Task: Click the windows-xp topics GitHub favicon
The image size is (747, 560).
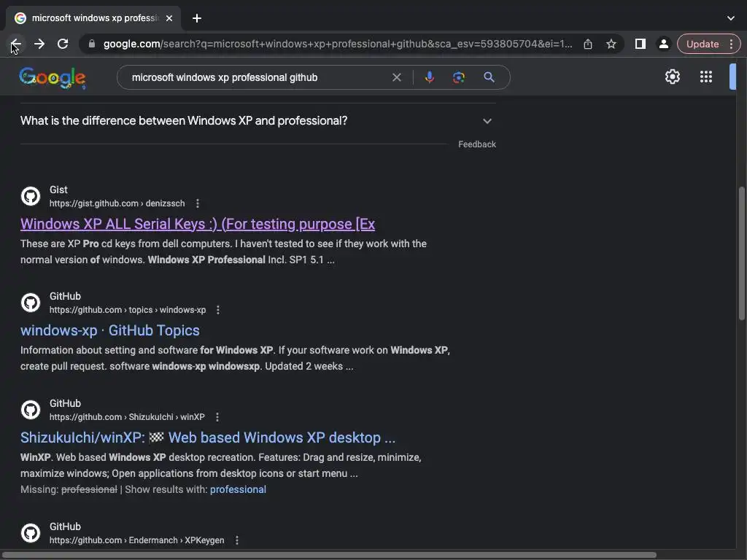Action: (31, 303)
